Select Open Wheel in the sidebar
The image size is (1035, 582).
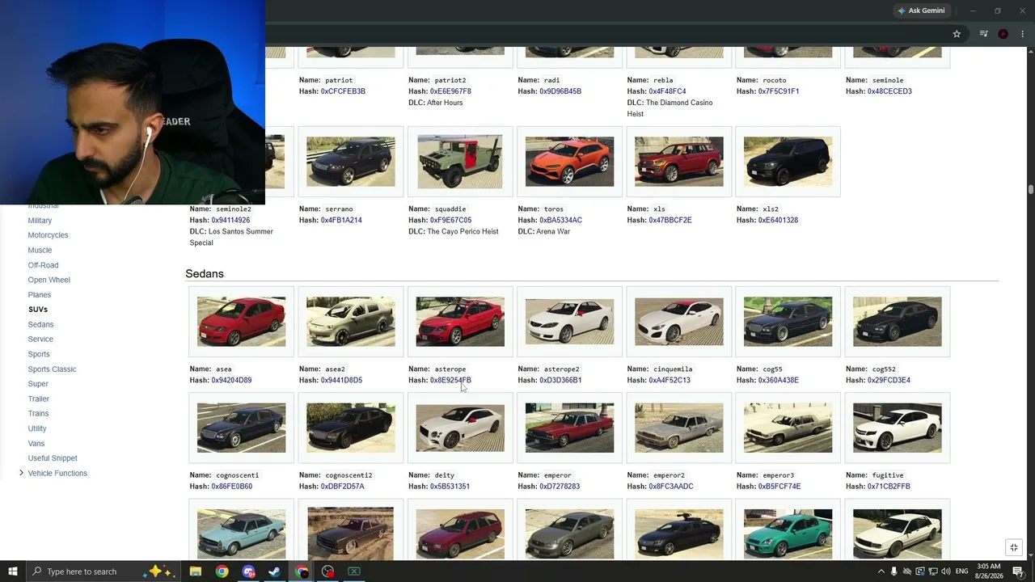click(49, 280)
